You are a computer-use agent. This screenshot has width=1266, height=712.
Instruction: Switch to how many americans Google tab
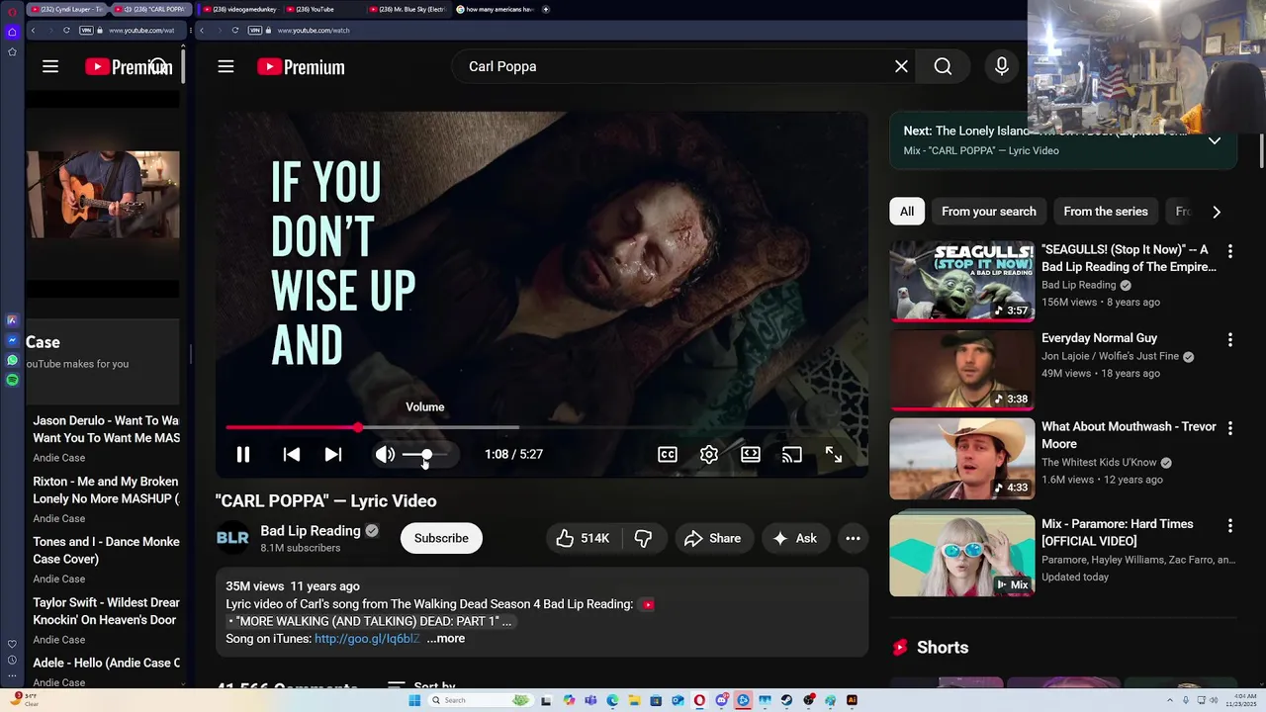pyautogui.click(x=494, y=9)
